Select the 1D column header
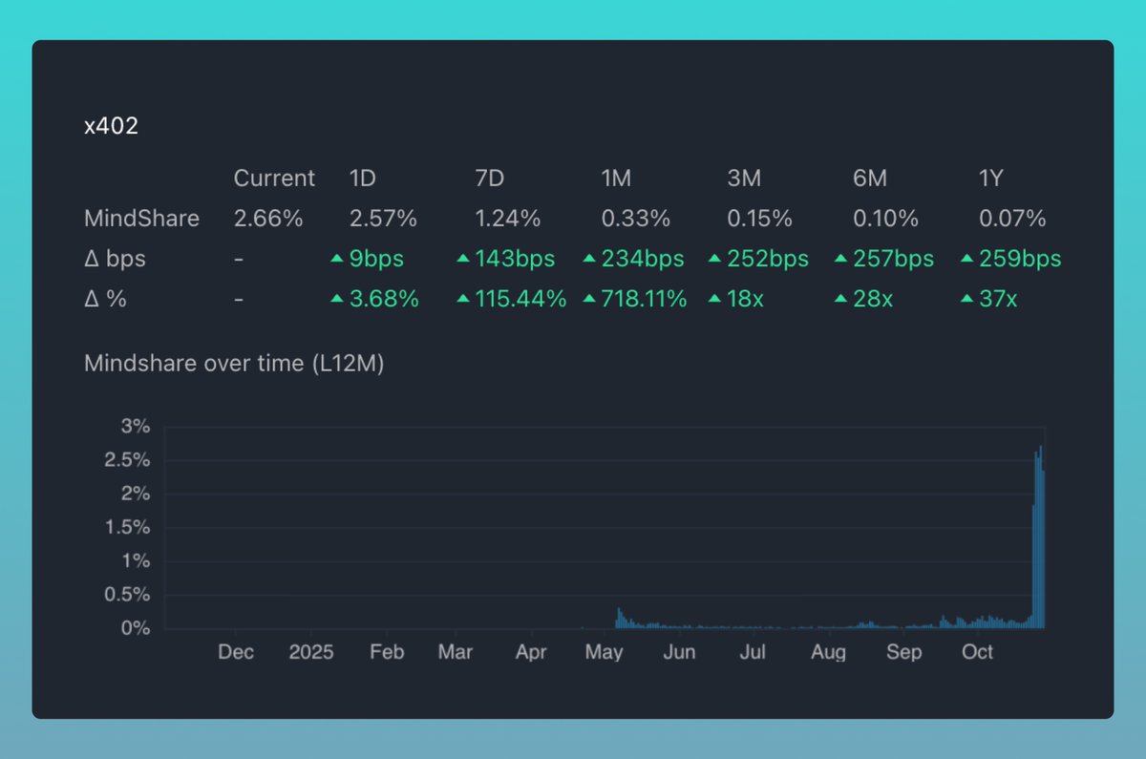This screenshot has height=759, width=1146. coord(362,179)
